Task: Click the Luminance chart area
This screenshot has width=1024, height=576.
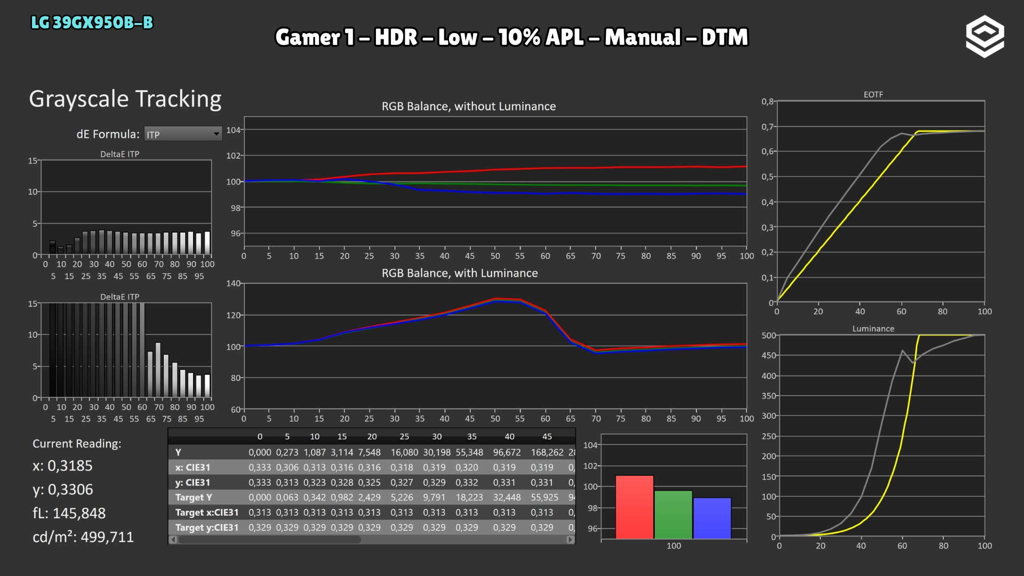Action: coord(881,436)
